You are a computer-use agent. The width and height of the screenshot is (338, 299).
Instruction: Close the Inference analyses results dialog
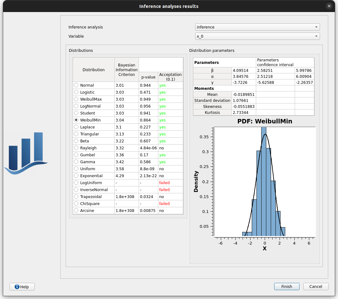329,6
